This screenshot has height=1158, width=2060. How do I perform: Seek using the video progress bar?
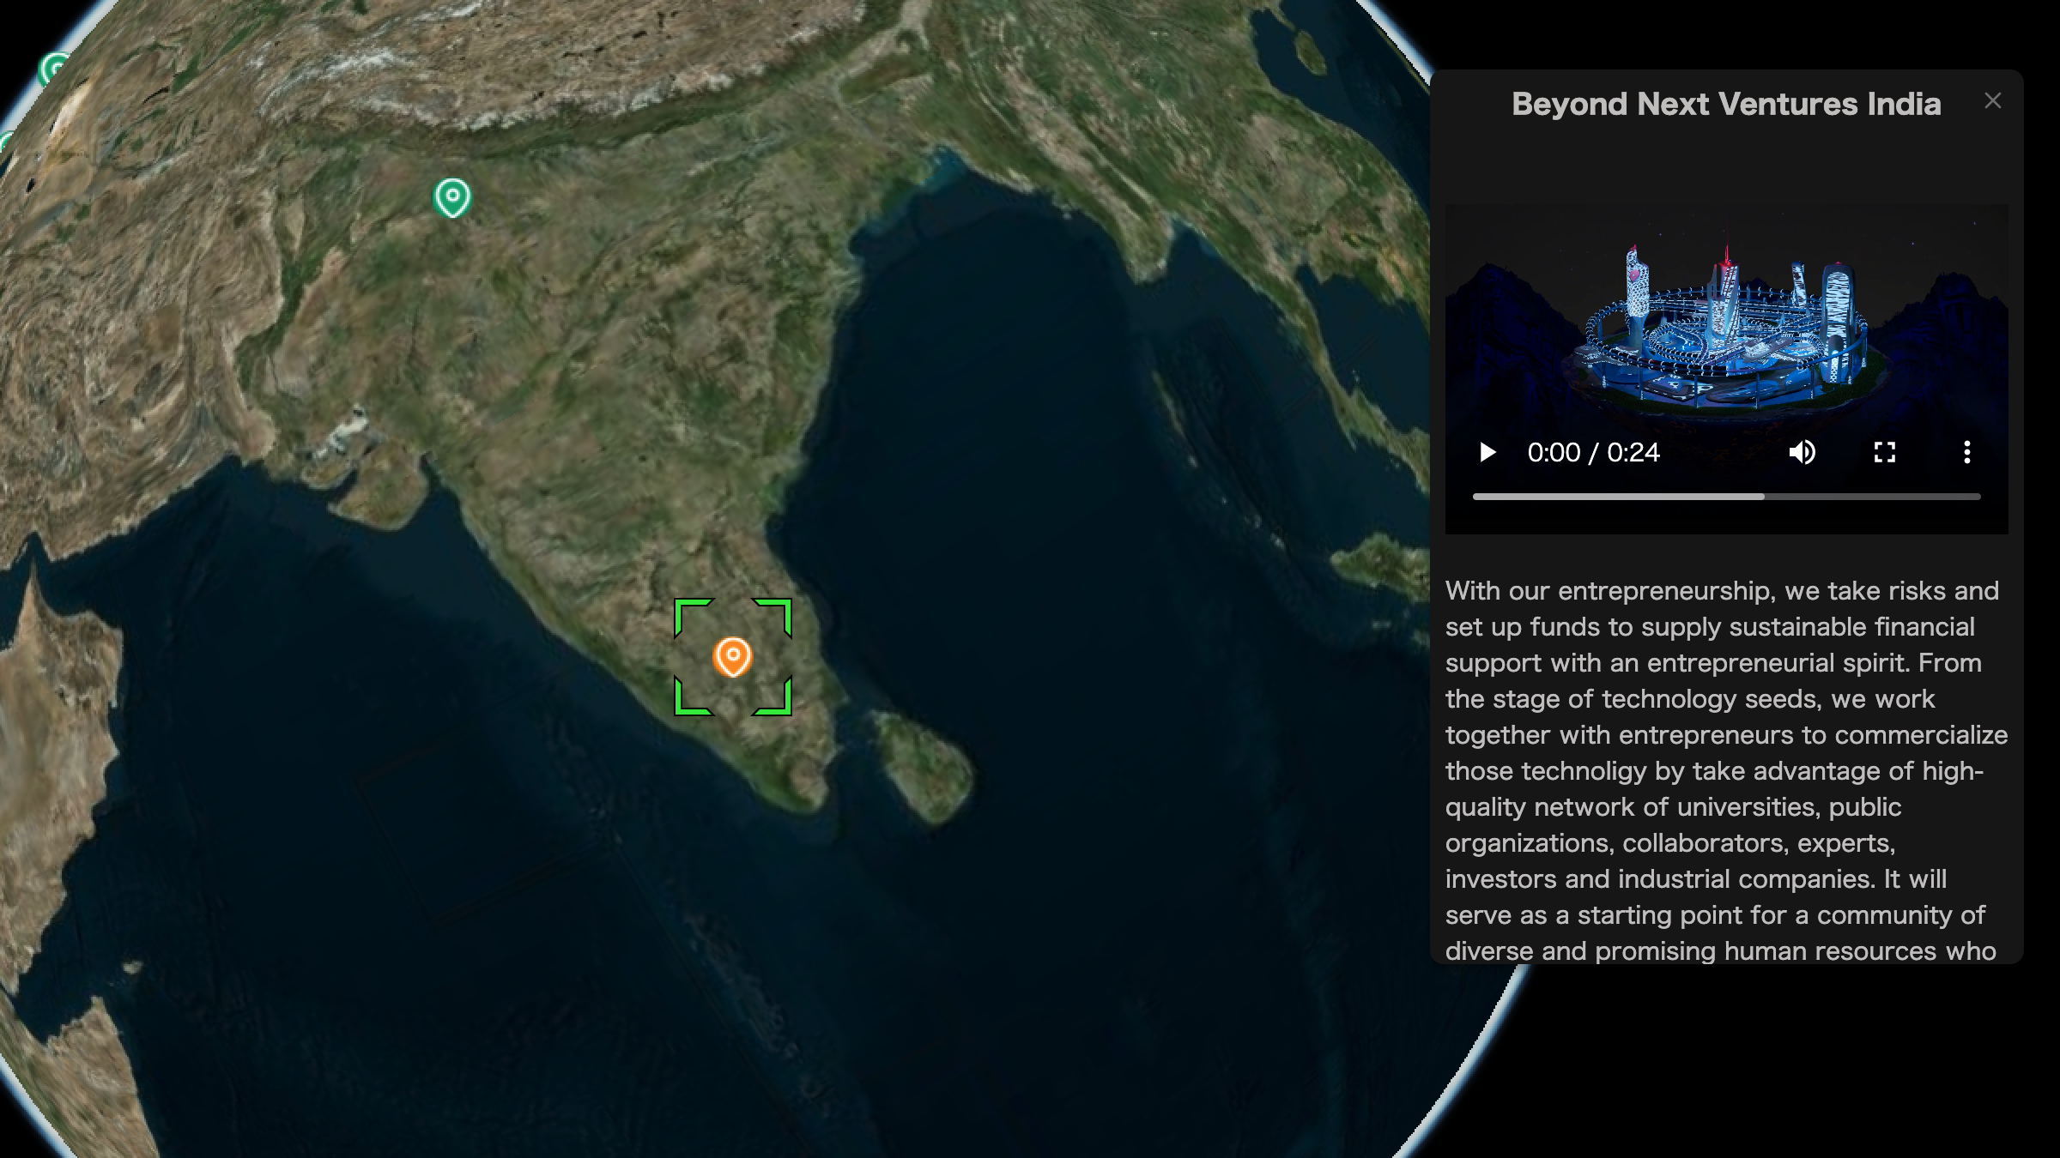pos(1725,497)
